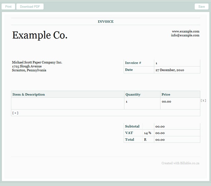Image resolution: width=211 pixels, height=186 pixels.
Task: Edit the Example Co. company name
Action: click(x=40, y=35)
